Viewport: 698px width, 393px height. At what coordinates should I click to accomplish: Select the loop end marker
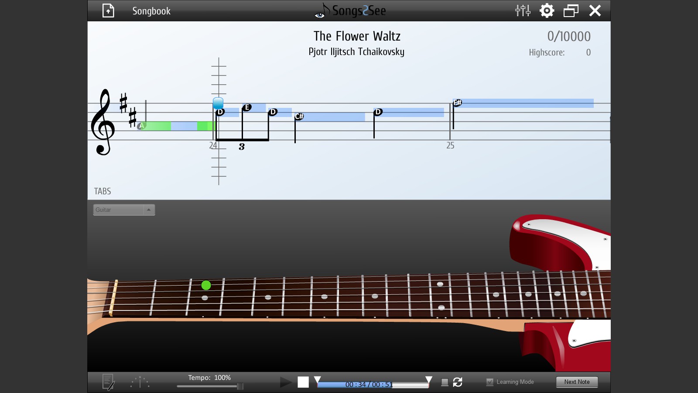[x=429, y=379]
